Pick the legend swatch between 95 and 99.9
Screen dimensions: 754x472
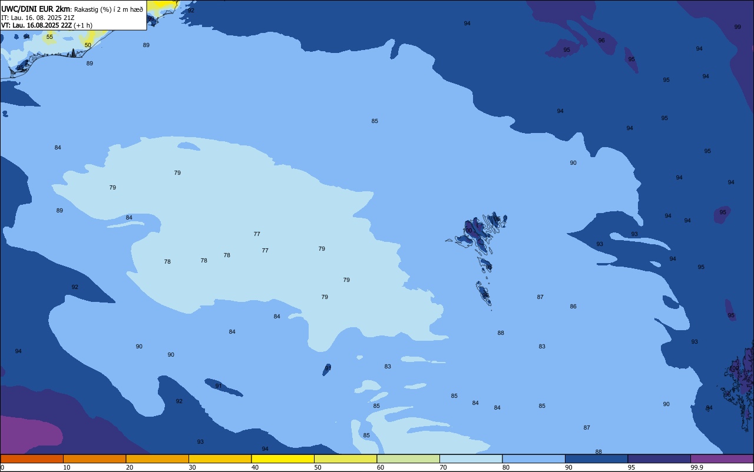coord(659,458)
